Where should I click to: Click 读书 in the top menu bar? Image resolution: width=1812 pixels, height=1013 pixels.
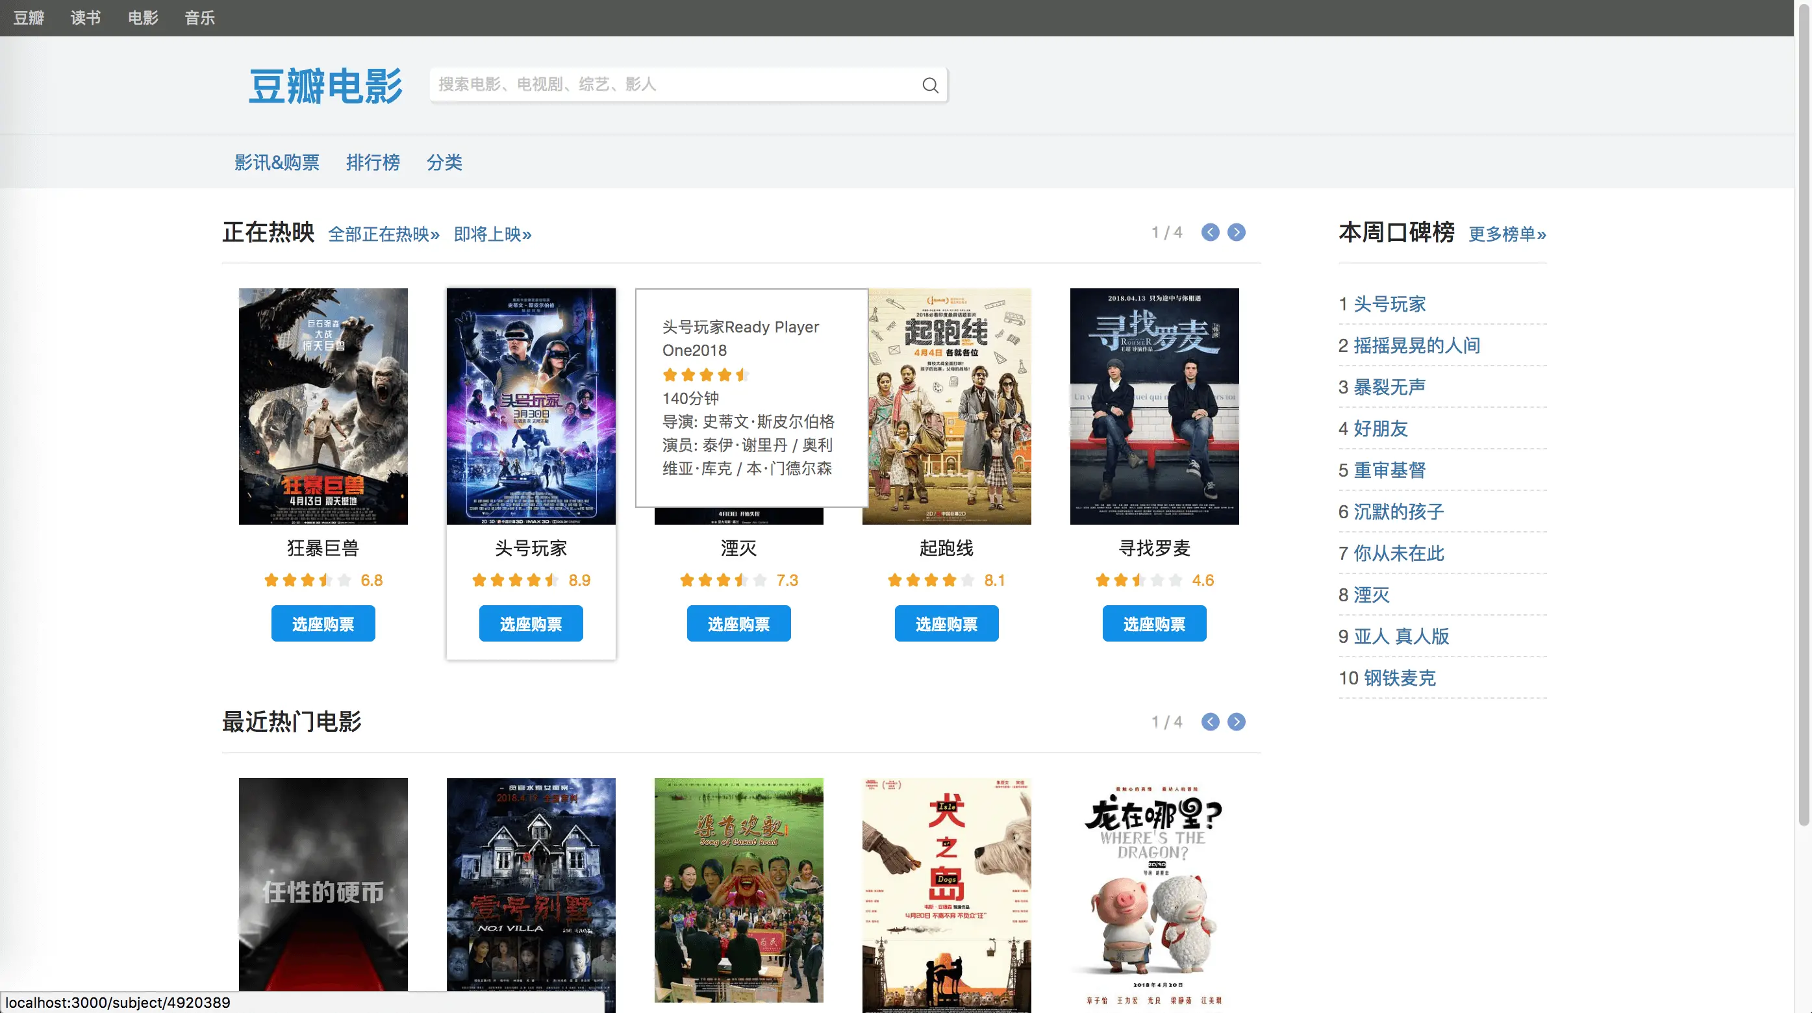85,18
